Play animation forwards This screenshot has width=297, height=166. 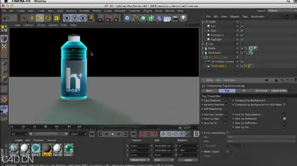[x=113, y=134]
